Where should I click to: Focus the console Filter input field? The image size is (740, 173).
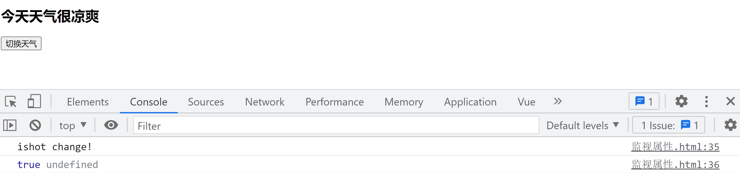[x=336, y=126]
